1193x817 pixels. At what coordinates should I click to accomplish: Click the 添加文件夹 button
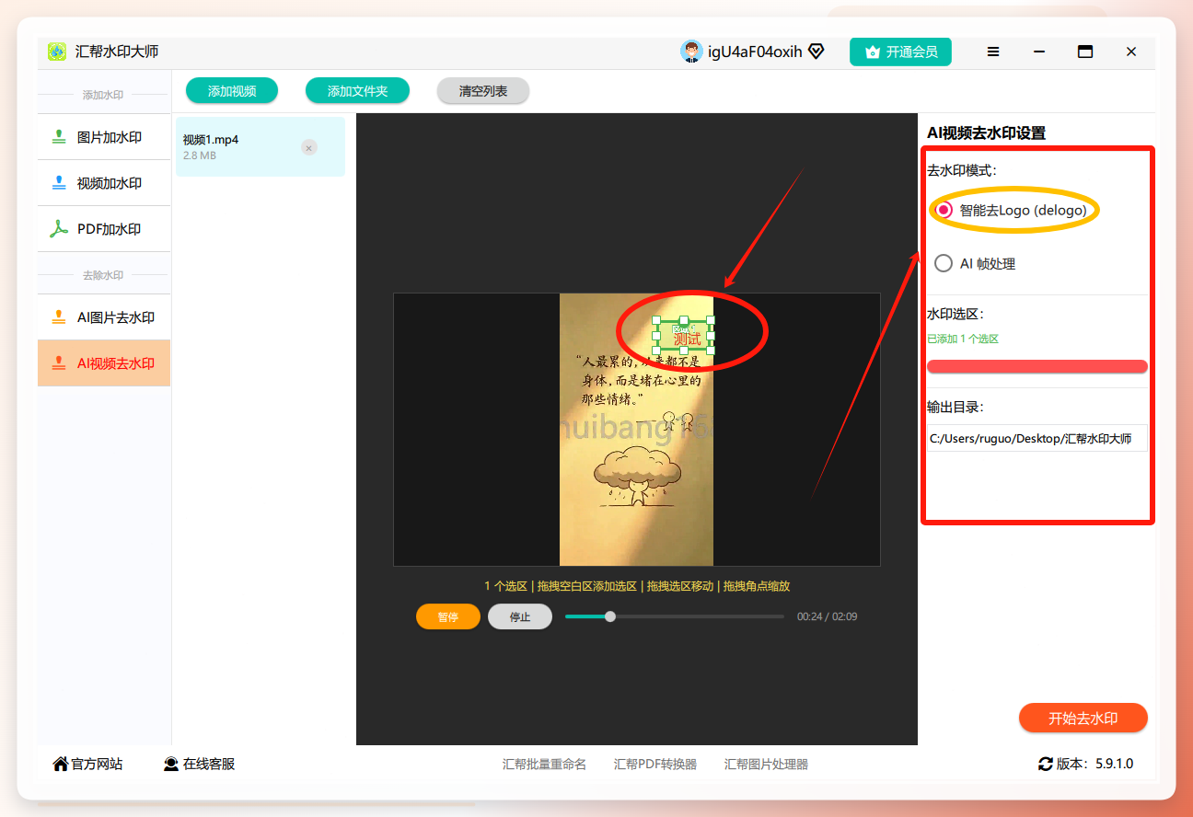pos(357,91)
